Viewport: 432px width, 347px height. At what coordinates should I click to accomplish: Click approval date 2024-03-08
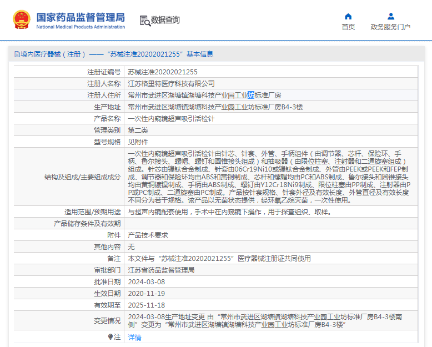[146, 282]
